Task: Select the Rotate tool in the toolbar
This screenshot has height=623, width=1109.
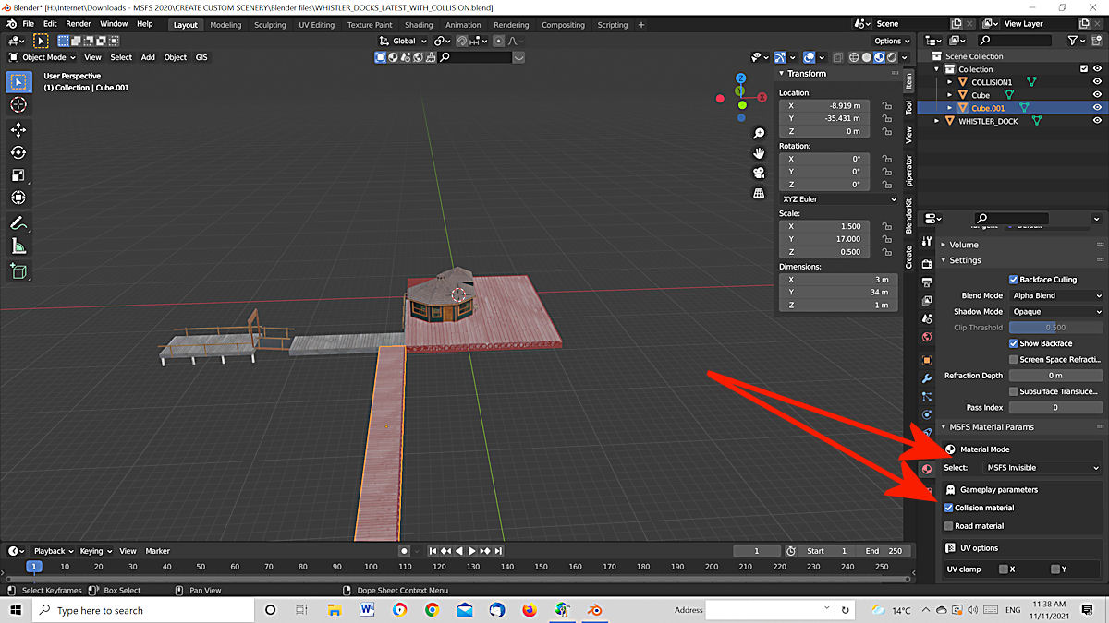Action: coord(18,151)
